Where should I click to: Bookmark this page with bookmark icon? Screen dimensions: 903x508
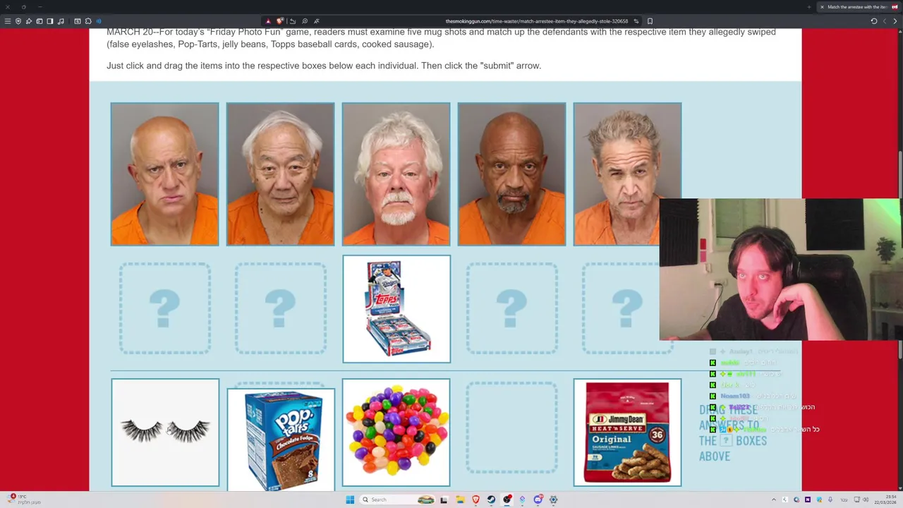click(650, 21)
